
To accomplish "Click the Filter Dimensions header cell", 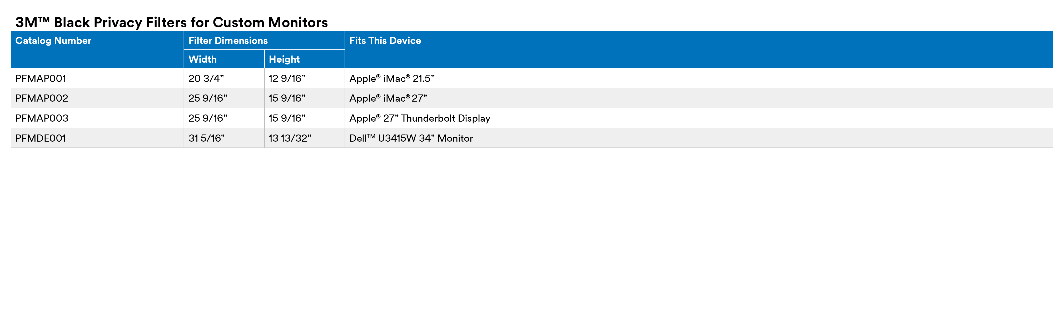I will coord(228,41).
